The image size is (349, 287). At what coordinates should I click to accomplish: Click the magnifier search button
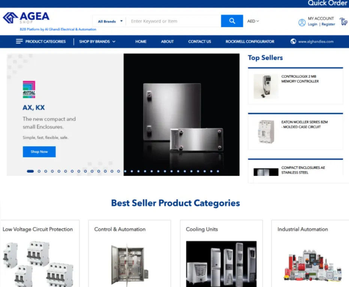click(232, 21)
